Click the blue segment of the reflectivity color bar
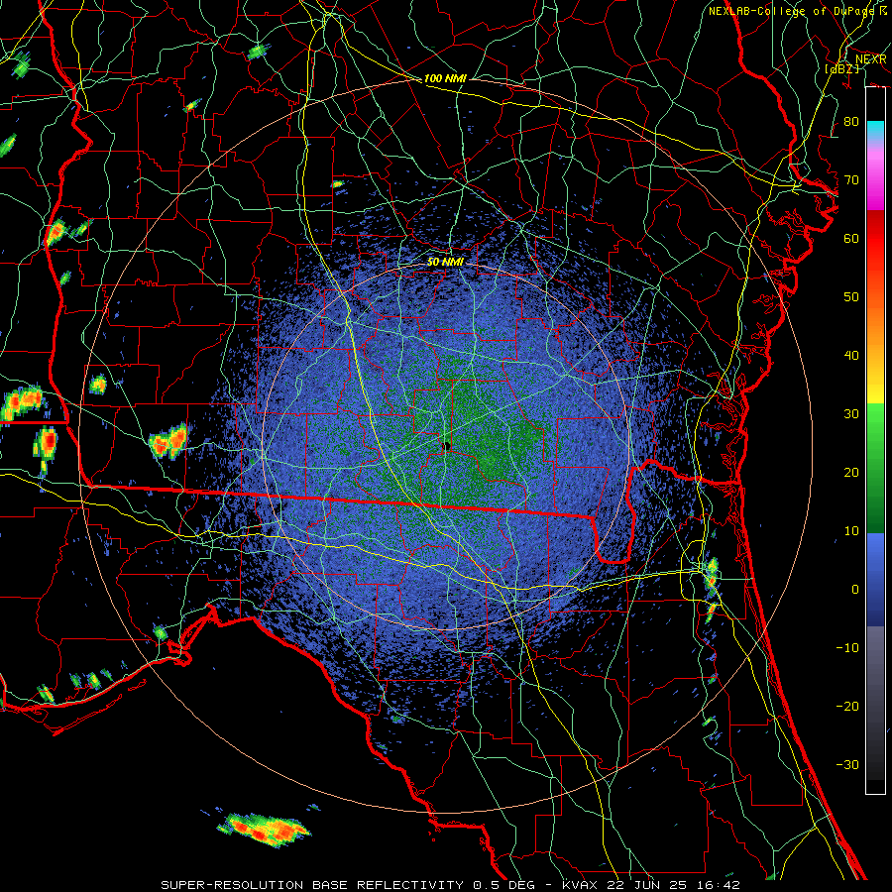The height and width of the screenshot is (892, 892). 875,579
